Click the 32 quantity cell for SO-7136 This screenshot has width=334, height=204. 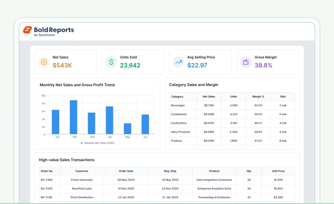coord(249,197)
